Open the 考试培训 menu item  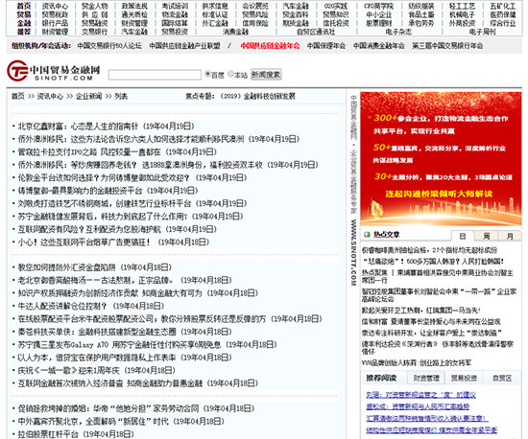(175, 6)
